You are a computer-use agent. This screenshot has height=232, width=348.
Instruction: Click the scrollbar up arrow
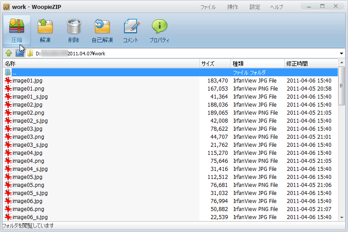click(342, 63)
